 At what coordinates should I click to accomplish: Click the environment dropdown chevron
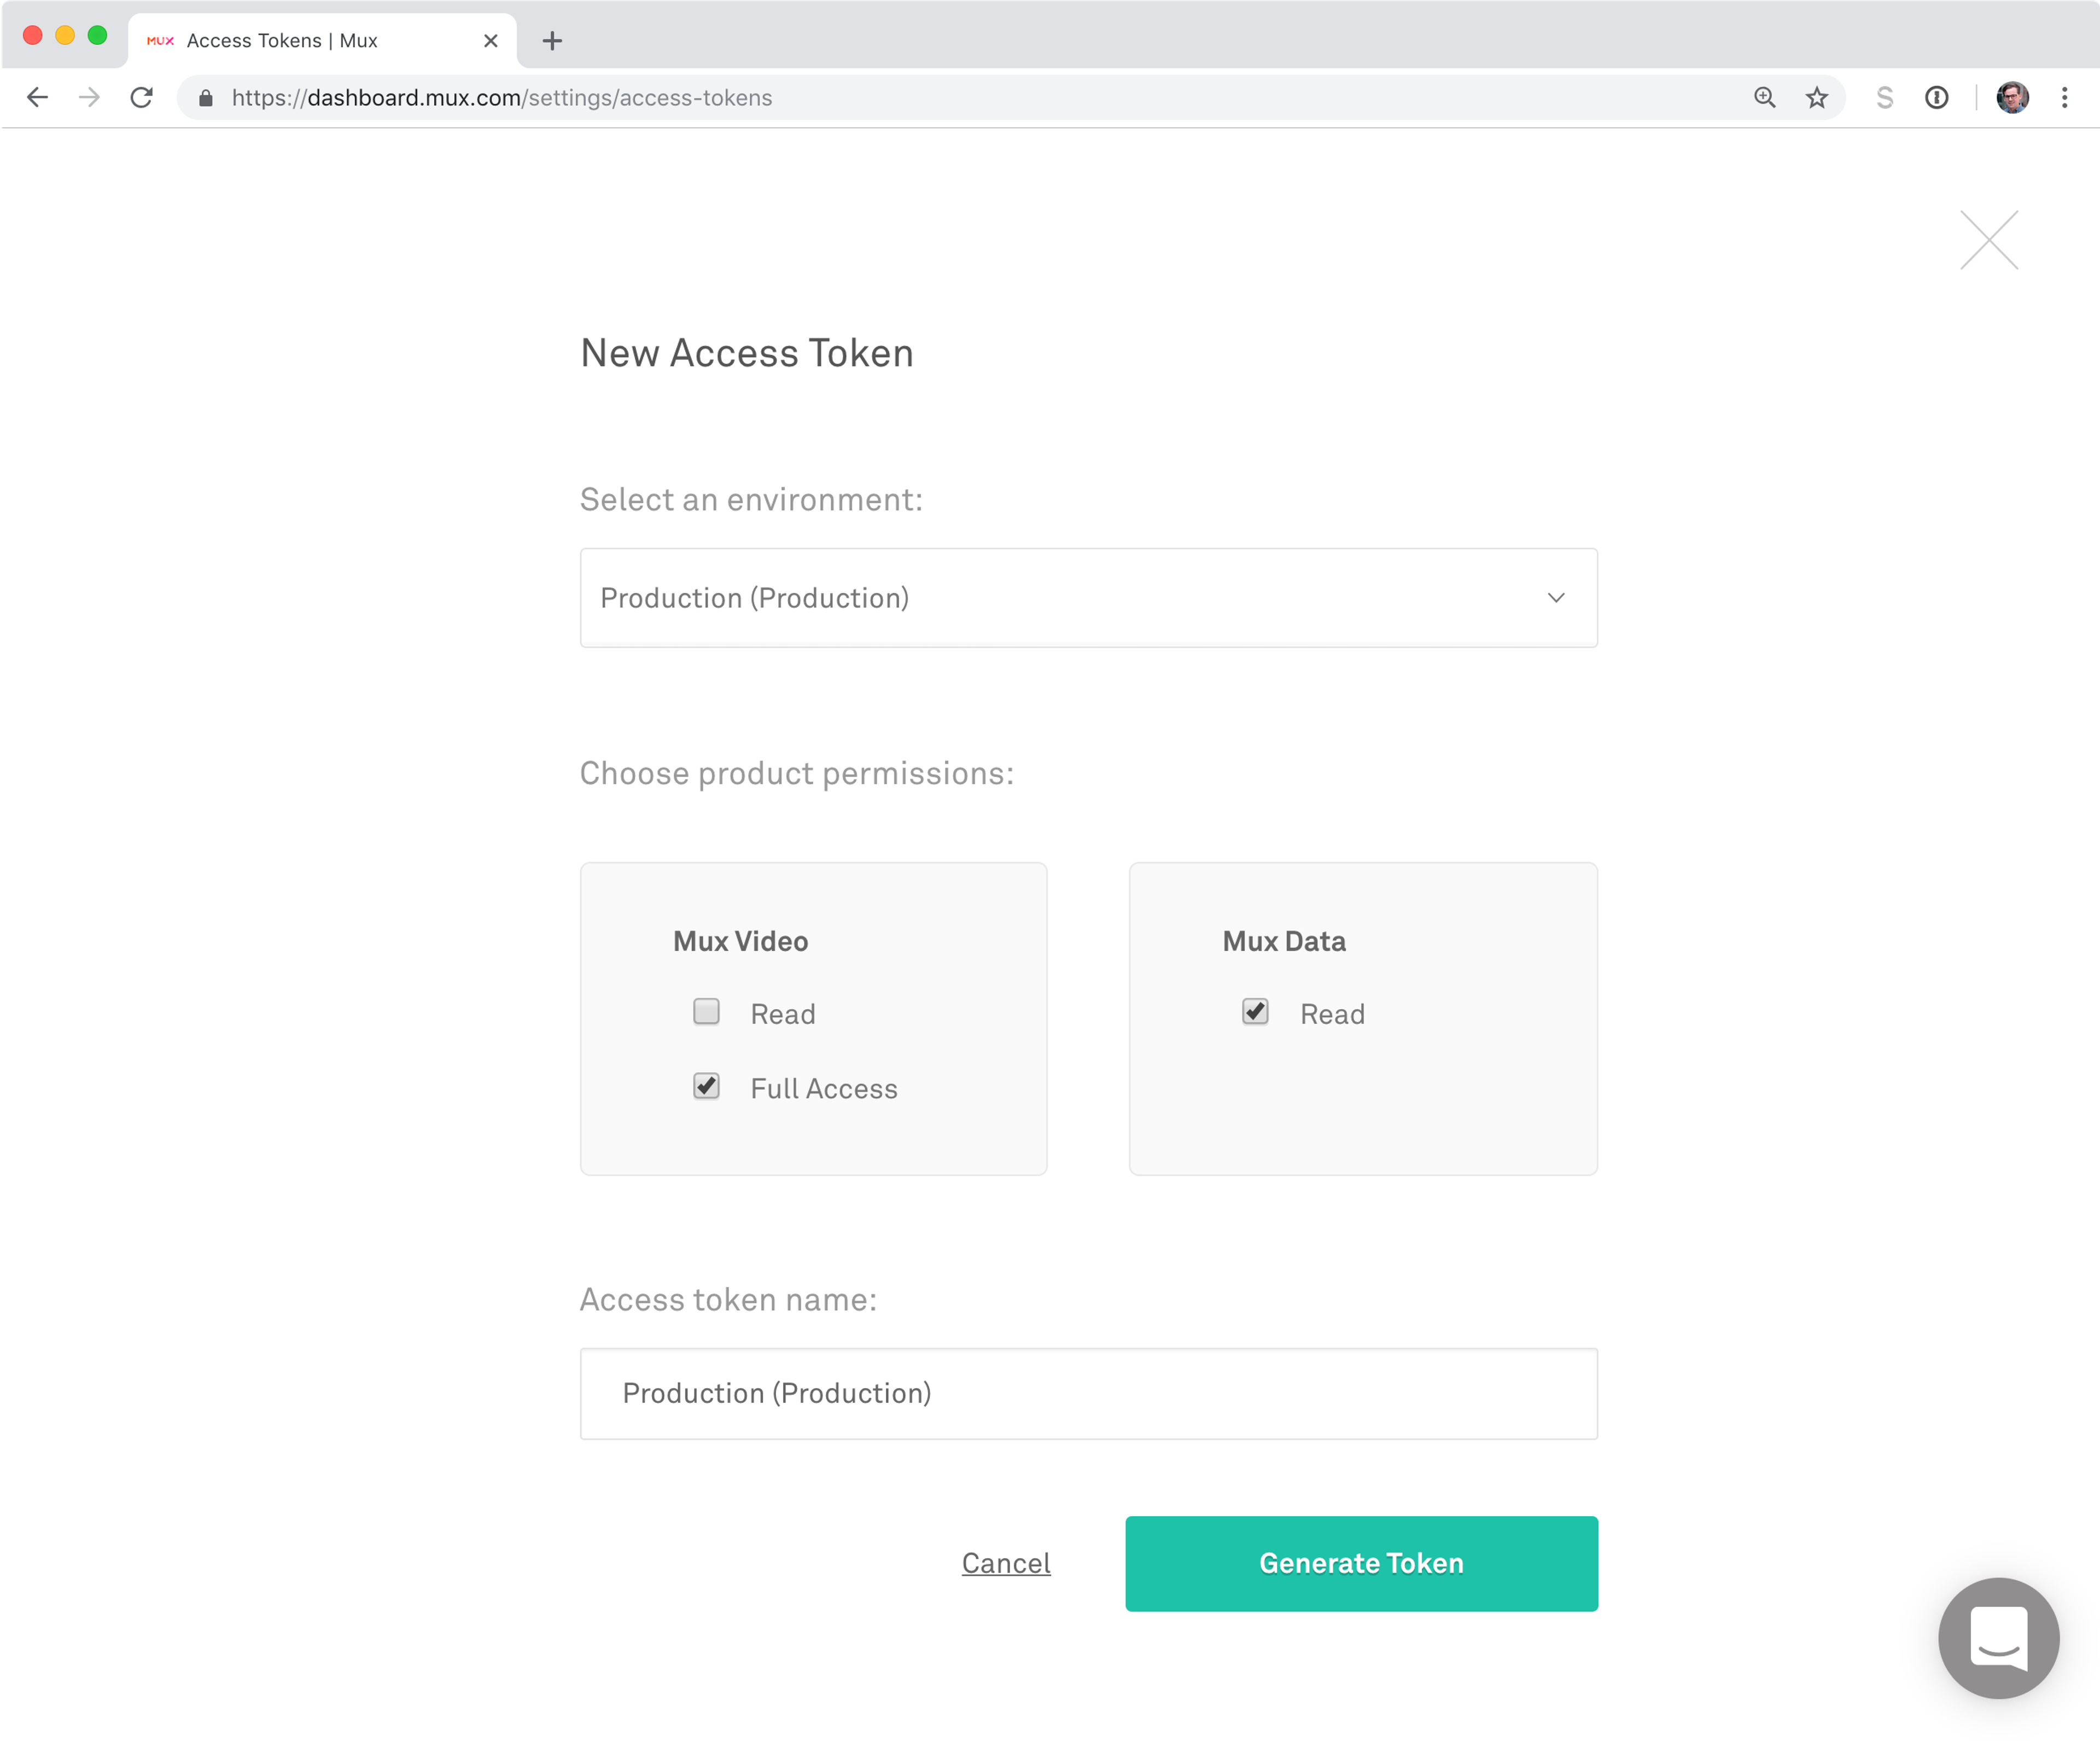pos(1556,598)
